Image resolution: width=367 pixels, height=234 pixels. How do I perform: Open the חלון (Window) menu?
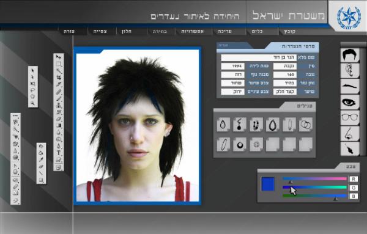[x=127, y=31]
